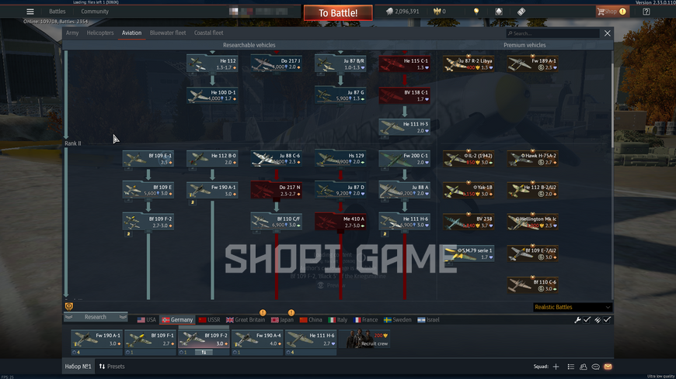This screenshot has height=379, width=676.
Task: Select the USSR nation tab
Action: pos(210,319)
